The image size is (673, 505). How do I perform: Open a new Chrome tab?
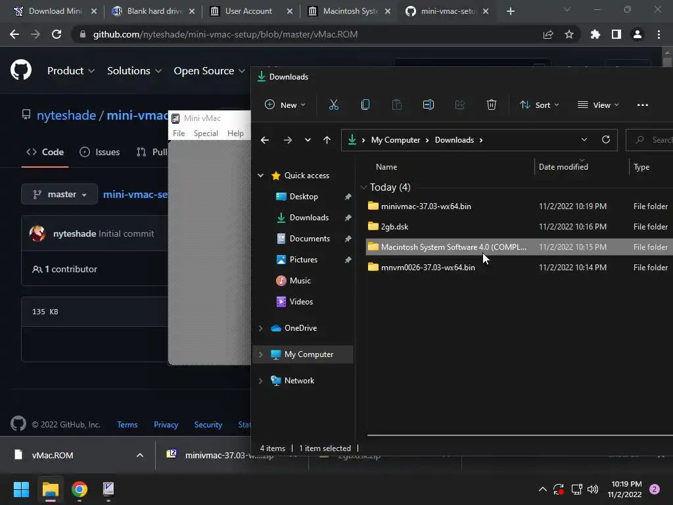coord(510,11)
